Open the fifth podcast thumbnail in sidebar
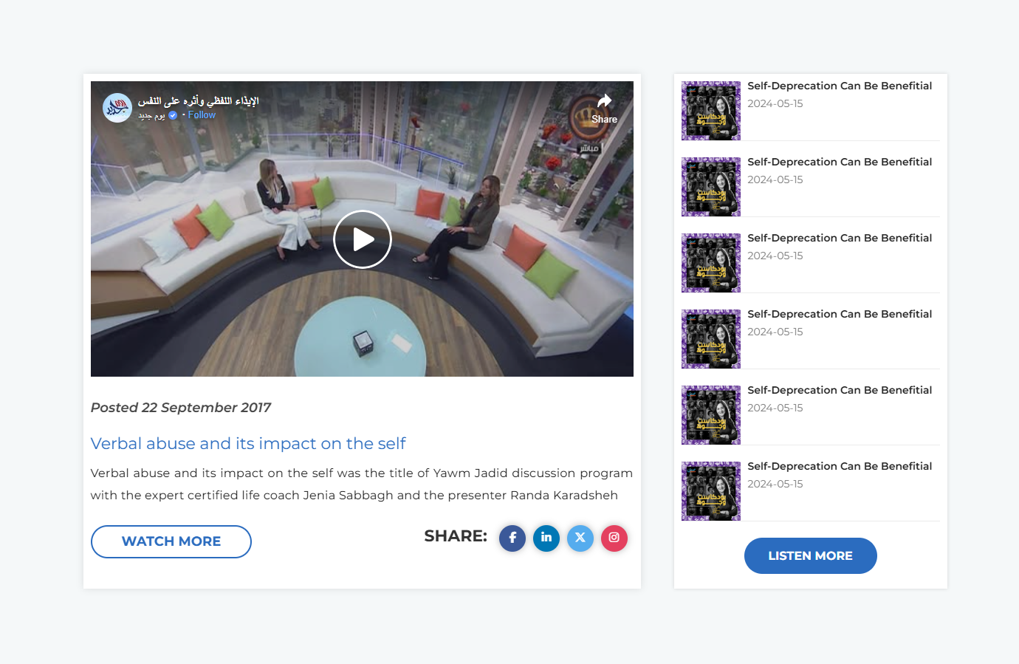1019x664 pixels. 711,415
